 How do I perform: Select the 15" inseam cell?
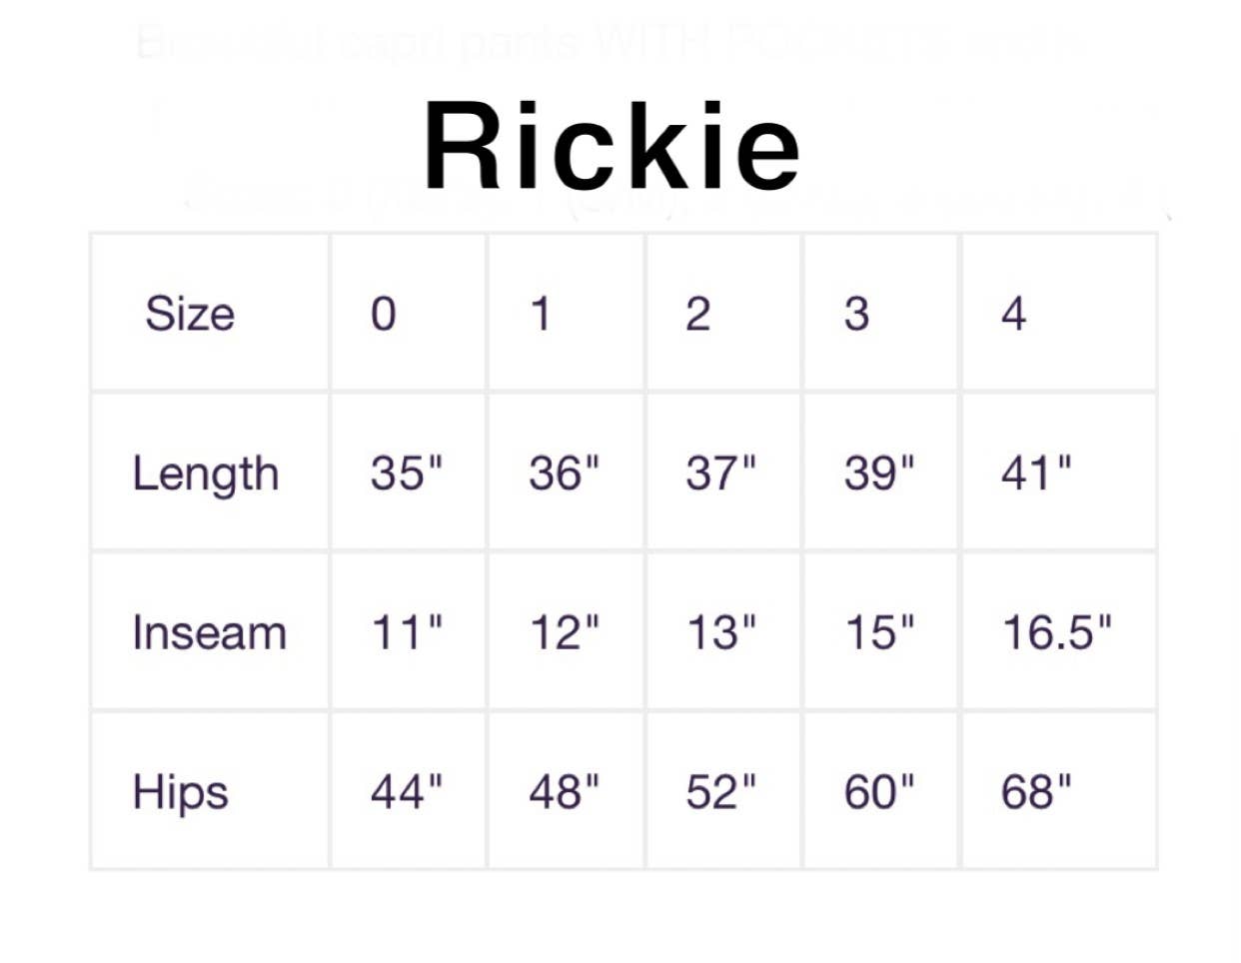pos(879,632)
